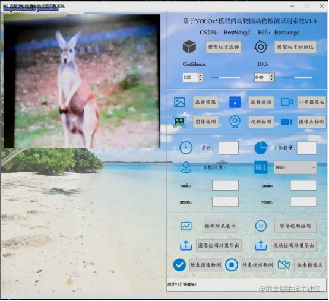This screenshot has height=301, width=329.
Task: Click the ymin value field
Action: [303, 185]
